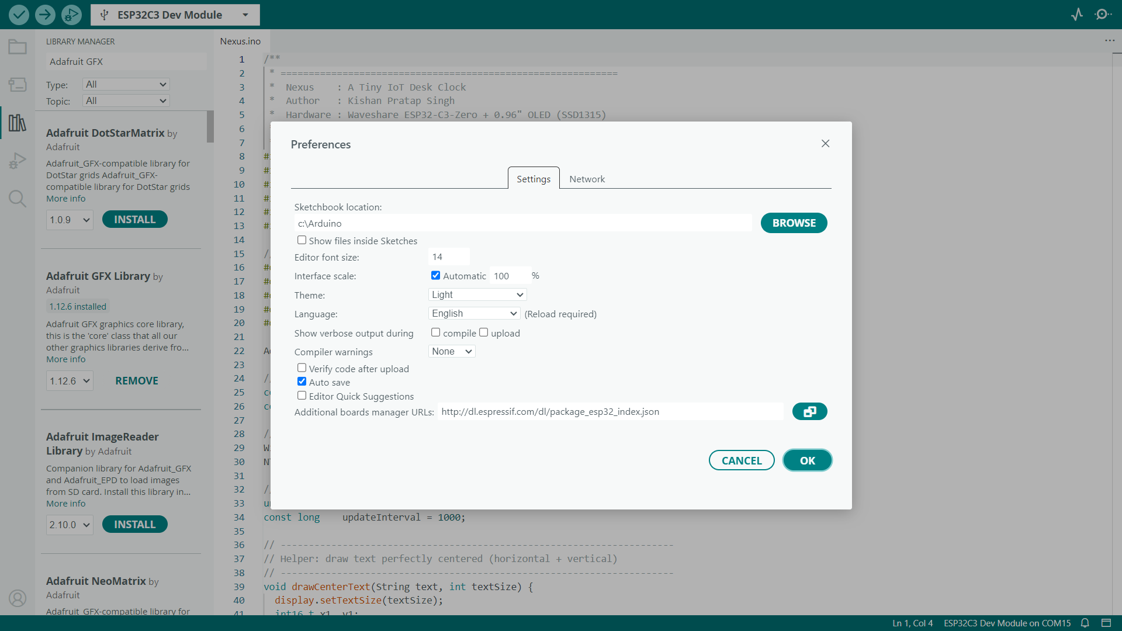The image size is (1122, 631).
Task: Click the 1.12.6 installed badge
Action: click(x=78, y=306)
